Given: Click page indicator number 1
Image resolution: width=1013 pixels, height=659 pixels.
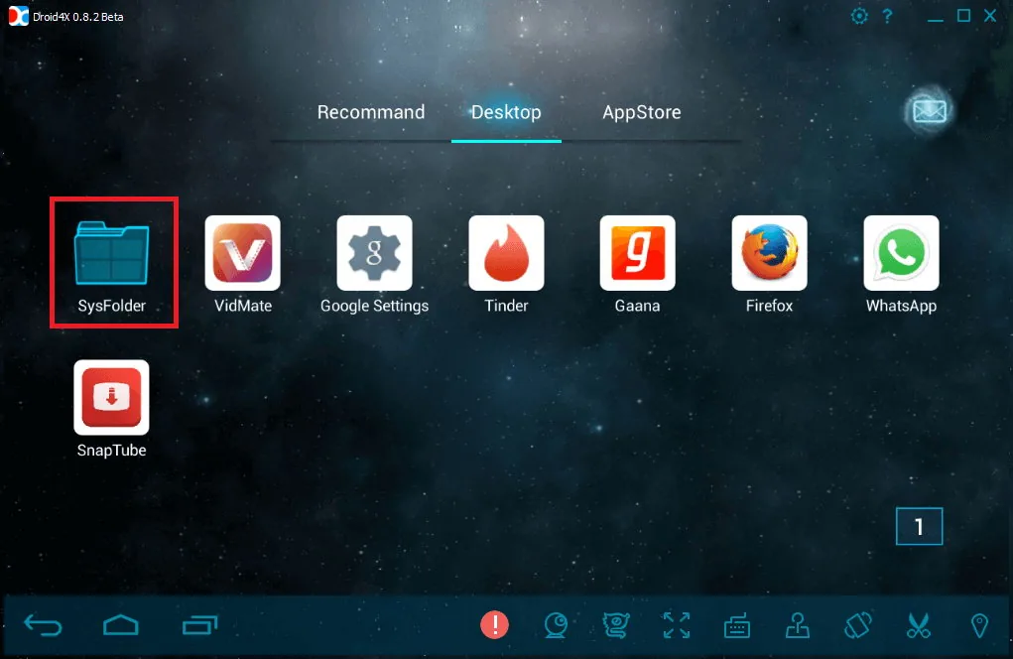Looking at the screenshot, I should 920,527.
